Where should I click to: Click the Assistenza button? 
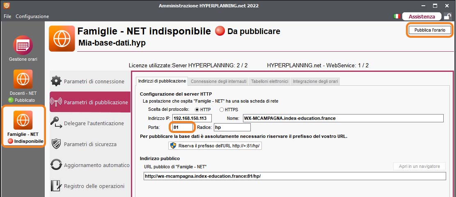click(x=422, y=16)
